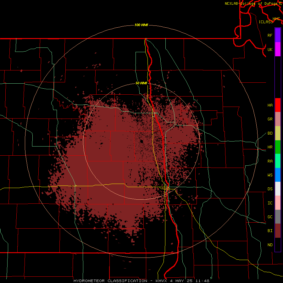283x283 pixels.
Task: Click the RA light green legend swatch
Action: pyautogui.click(x=278, y=161)
